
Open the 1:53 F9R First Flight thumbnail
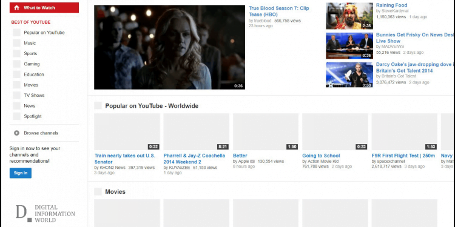[404, 132]
